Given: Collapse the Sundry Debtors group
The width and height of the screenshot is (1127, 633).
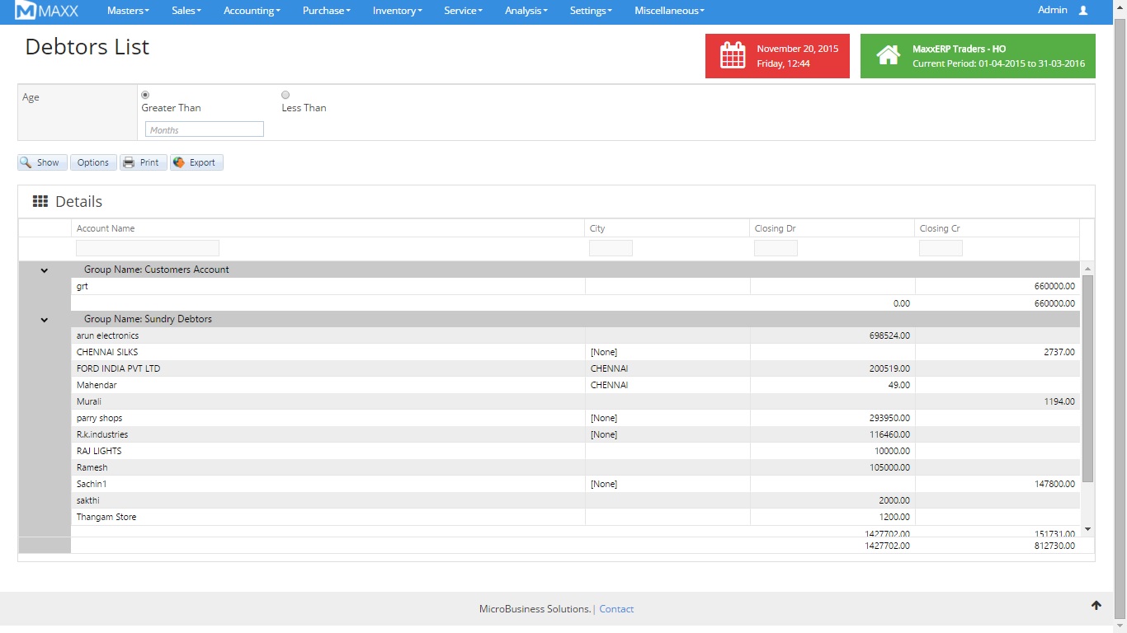Looking at the screenshot, I should pos(45,320).
